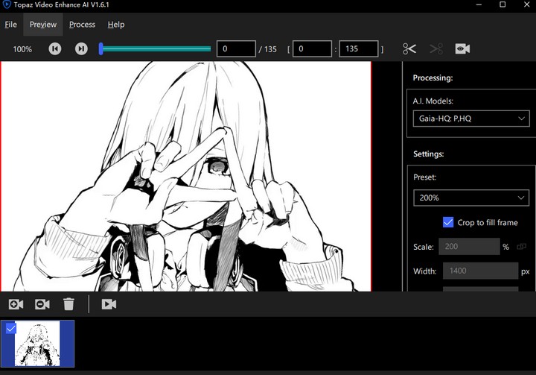Click the scissors trim video icon

pyautogui.click(x=409, y=48)
